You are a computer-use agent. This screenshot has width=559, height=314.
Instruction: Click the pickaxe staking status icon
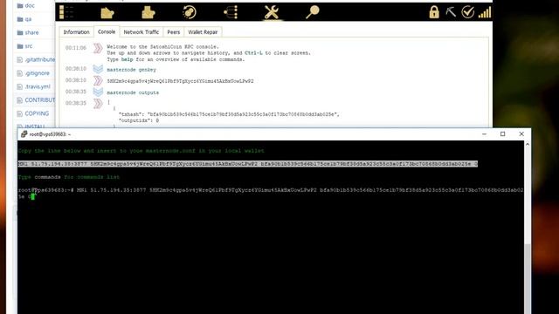[451, 12]
